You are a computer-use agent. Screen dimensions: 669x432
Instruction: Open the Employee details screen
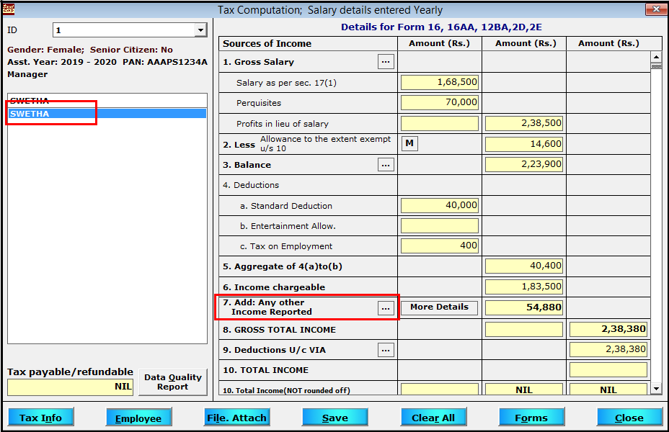(x=139, y=417)
